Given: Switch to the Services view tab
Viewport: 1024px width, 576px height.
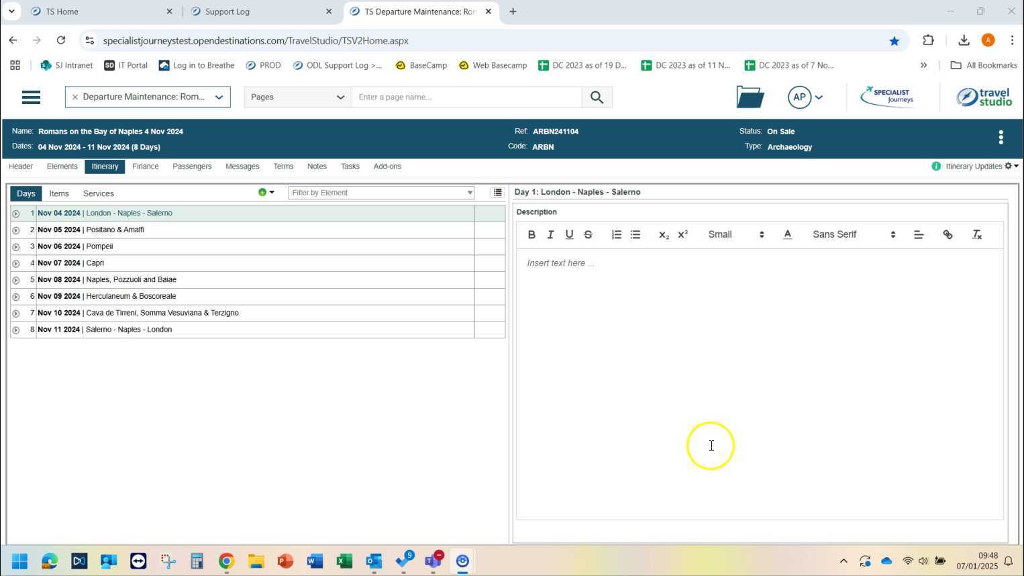Looking at the screenshot, I should (x=98, y=193).
